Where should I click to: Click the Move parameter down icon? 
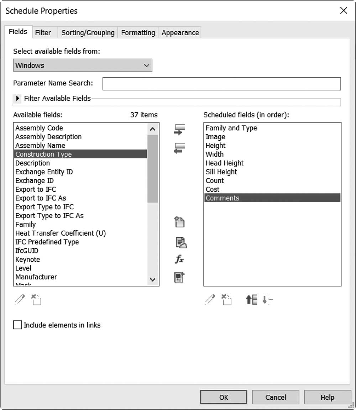pos(268,299)
